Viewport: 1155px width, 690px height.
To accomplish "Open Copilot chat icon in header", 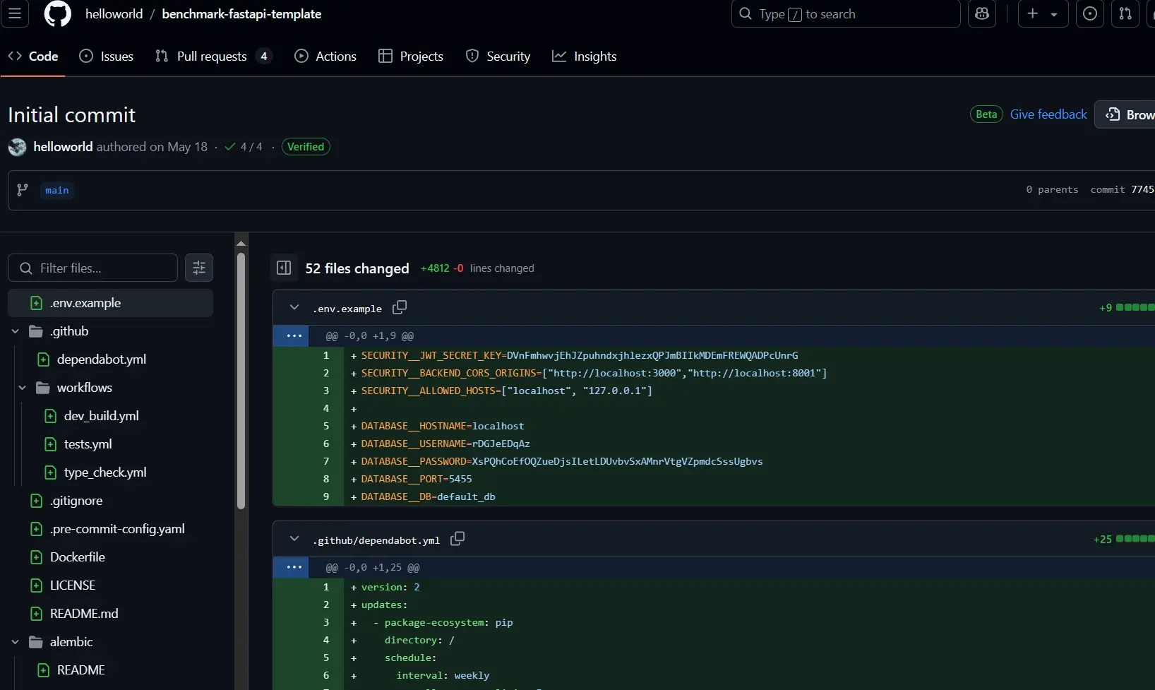I will [982, 14].
